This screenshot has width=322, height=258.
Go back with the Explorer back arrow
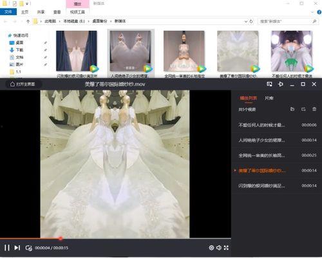tap(6, 21)
